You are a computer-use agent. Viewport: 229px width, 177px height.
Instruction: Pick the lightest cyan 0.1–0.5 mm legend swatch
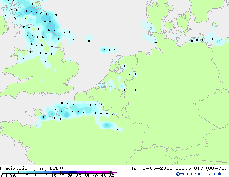click(x=6, y=172)
